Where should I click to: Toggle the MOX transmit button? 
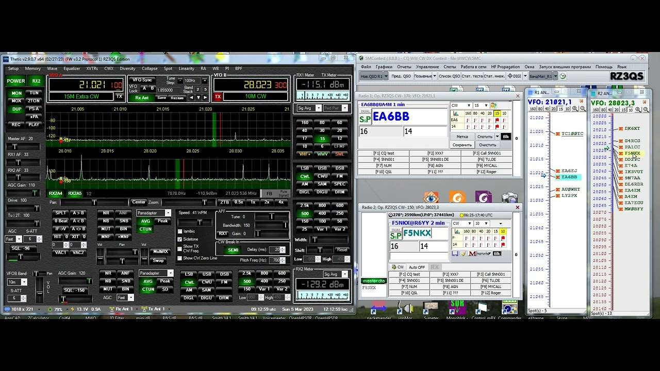point(16,101)
